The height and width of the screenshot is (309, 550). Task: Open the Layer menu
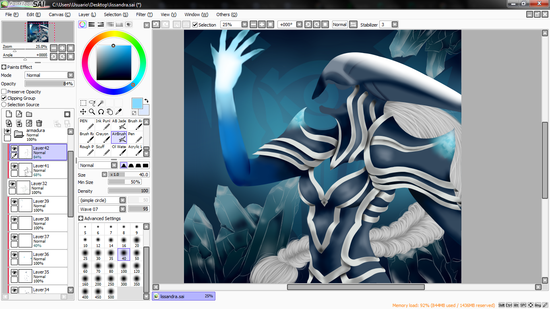(x=87, y=14)
